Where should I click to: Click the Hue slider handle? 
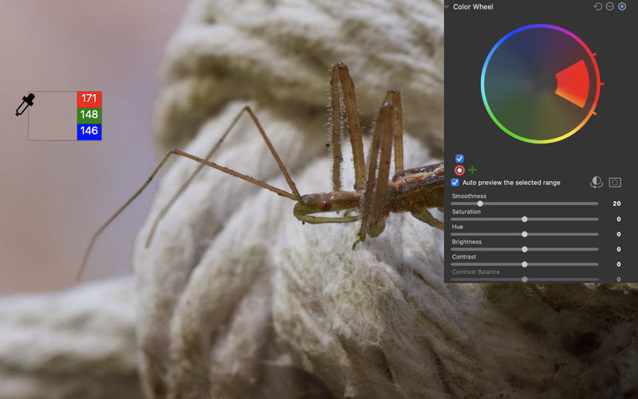(x=525, y=234)
